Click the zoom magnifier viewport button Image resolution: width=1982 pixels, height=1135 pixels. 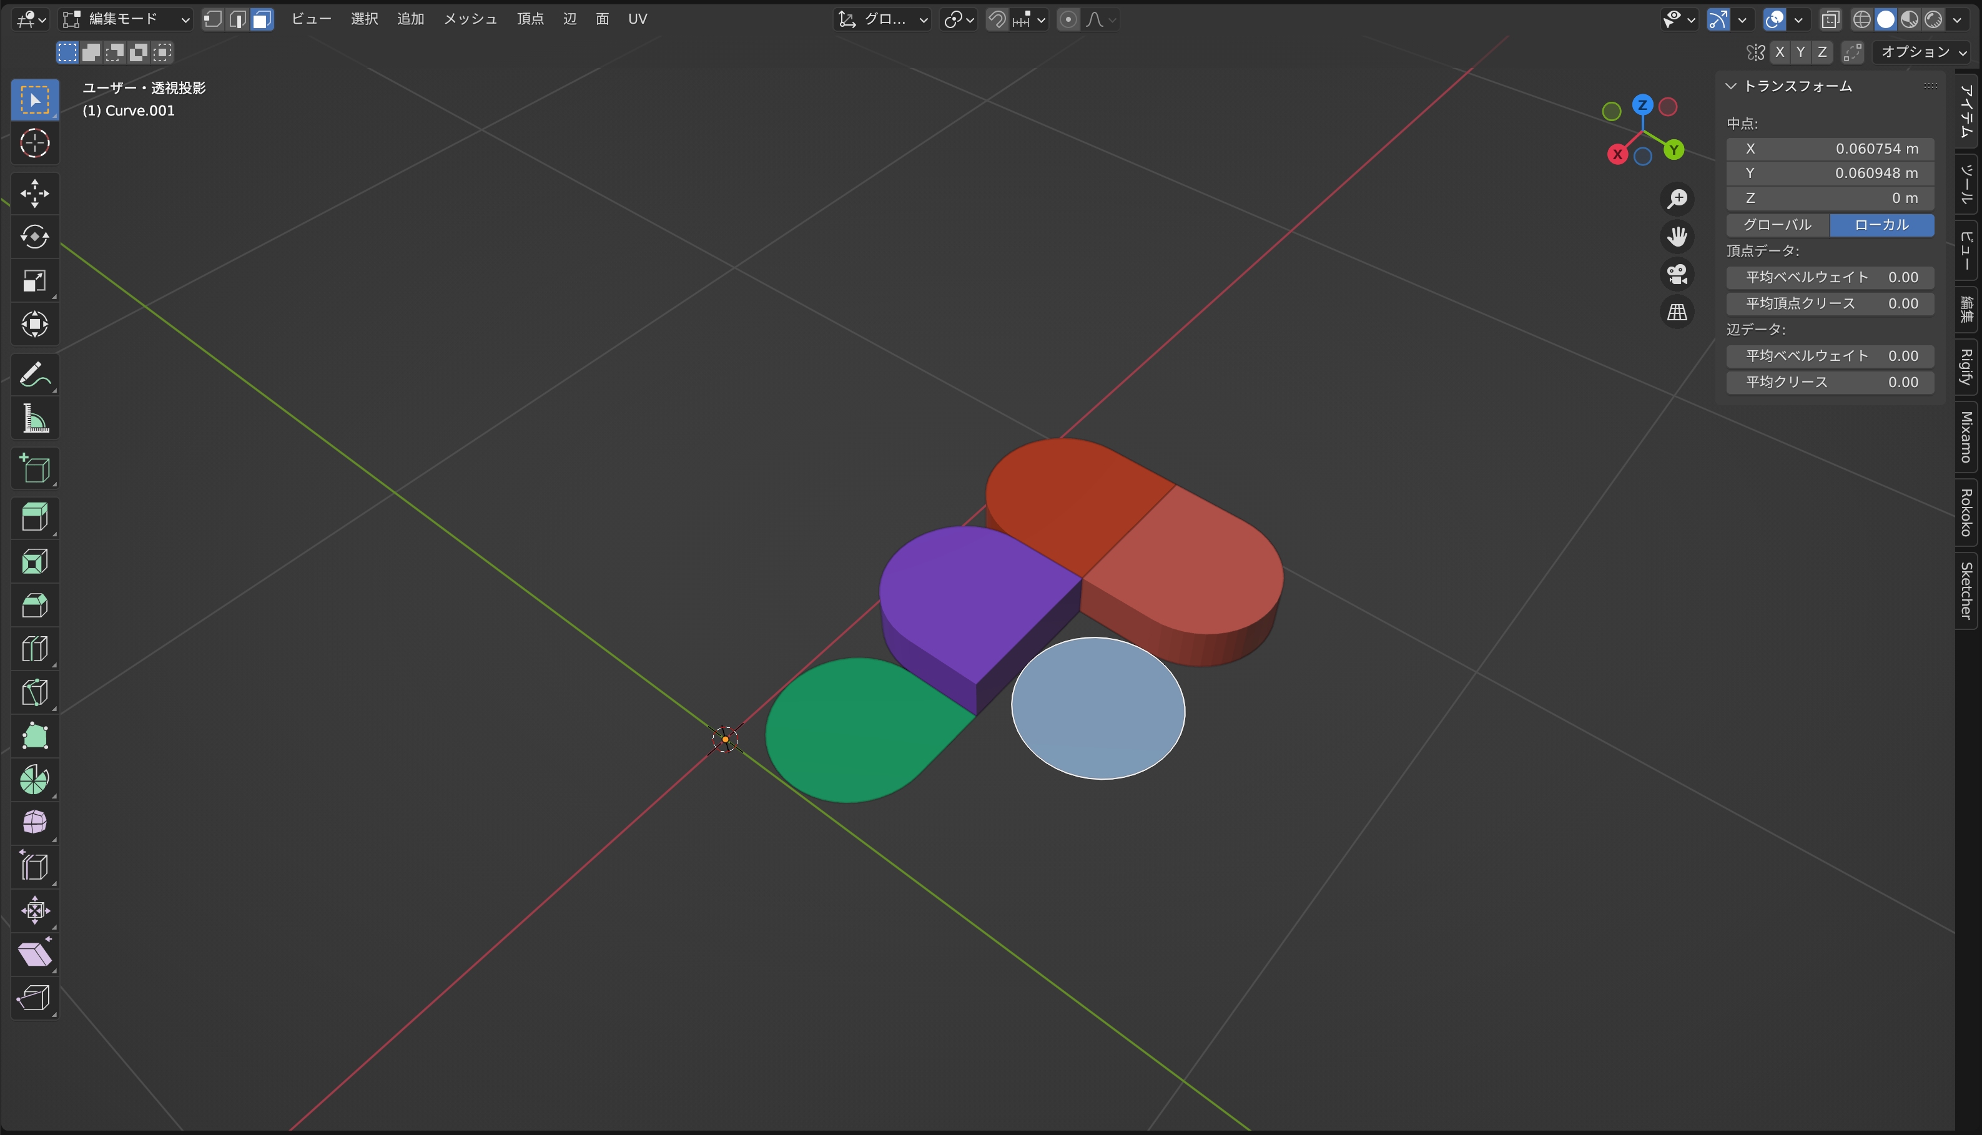tap(1677, 199)
